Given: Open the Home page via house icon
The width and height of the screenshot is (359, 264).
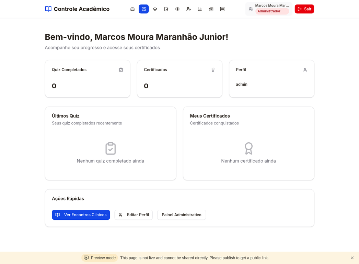Looking at the screenshot, I should pyautogui.click(x=132, y=9).
